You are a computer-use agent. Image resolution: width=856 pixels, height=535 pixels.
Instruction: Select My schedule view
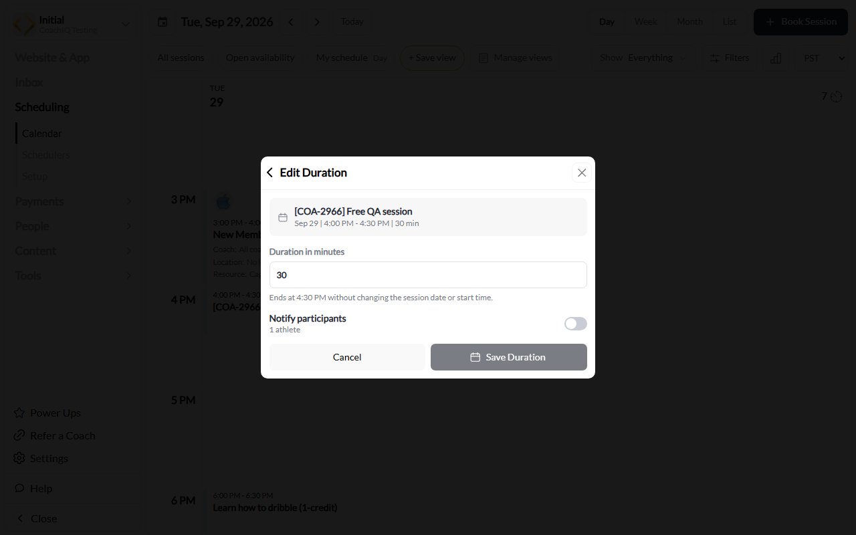pyautogui.click(x=352, y=58)
